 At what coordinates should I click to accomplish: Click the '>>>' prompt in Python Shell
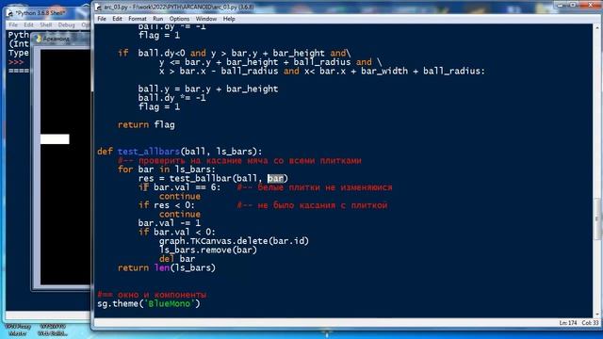click(16, 62)
